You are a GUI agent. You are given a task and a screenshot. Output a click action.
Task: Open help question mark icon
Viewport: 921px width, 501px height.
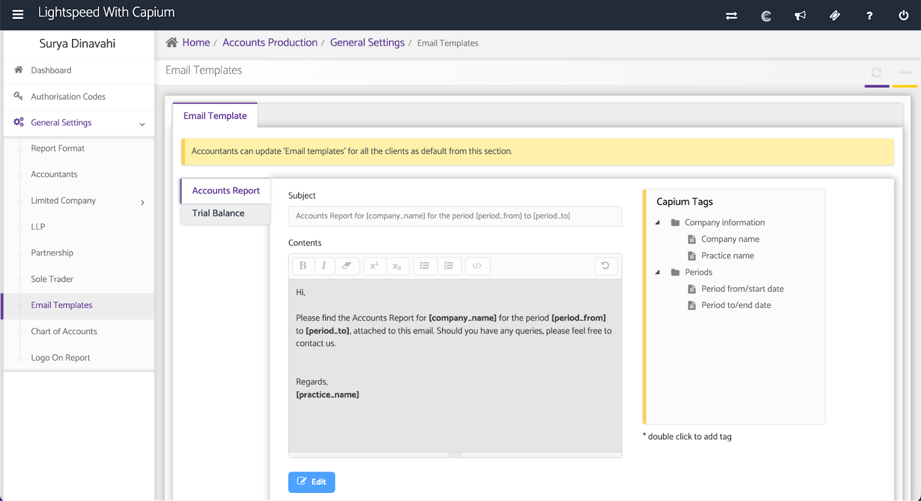pyautogui.click(x=869, y=16)
